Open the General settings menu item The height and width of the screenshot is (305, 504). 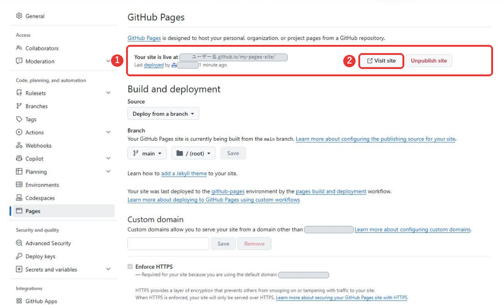64,16
